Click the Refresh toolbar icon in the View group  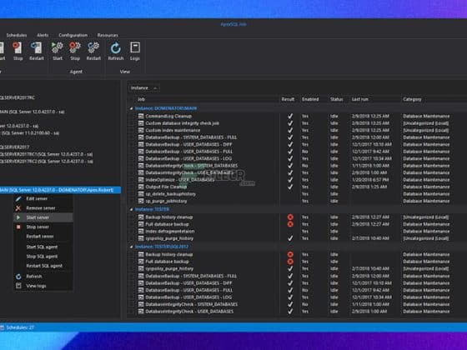(x=116, y=48)
